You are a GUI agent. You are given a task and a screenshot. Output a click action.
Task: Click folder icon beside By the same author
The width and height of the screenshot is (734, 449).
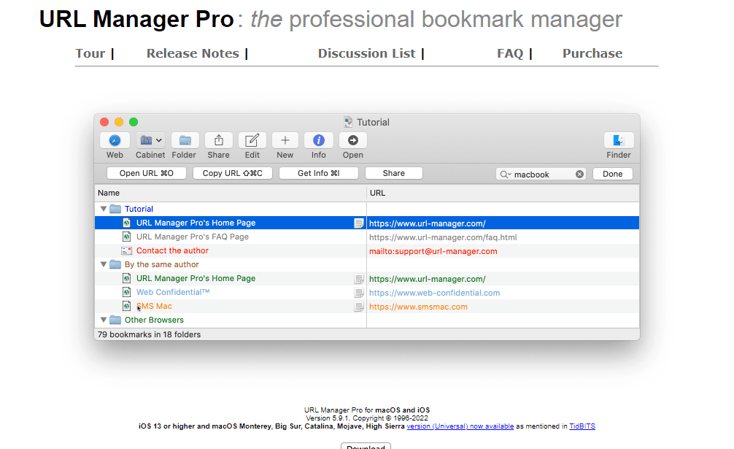(x=115, y=264)
